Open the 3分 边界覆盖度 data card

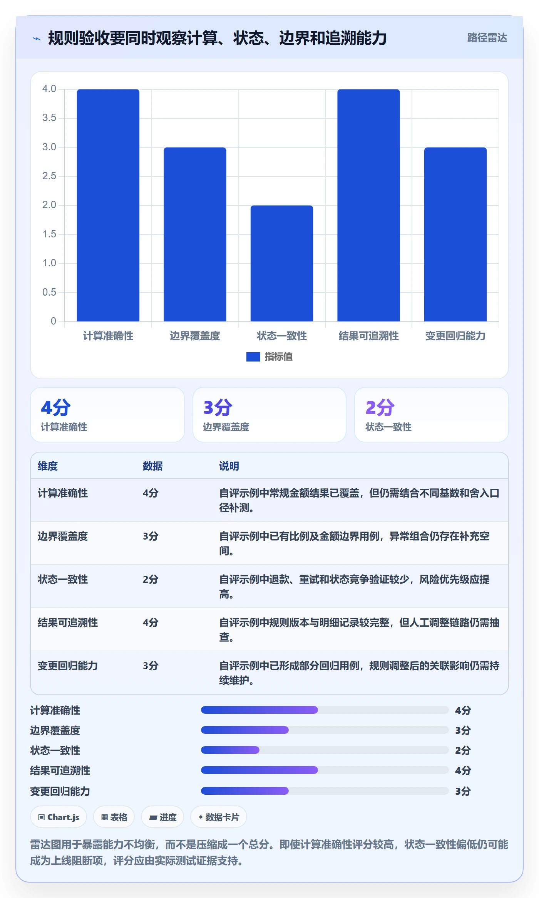[x=269, y=415]
